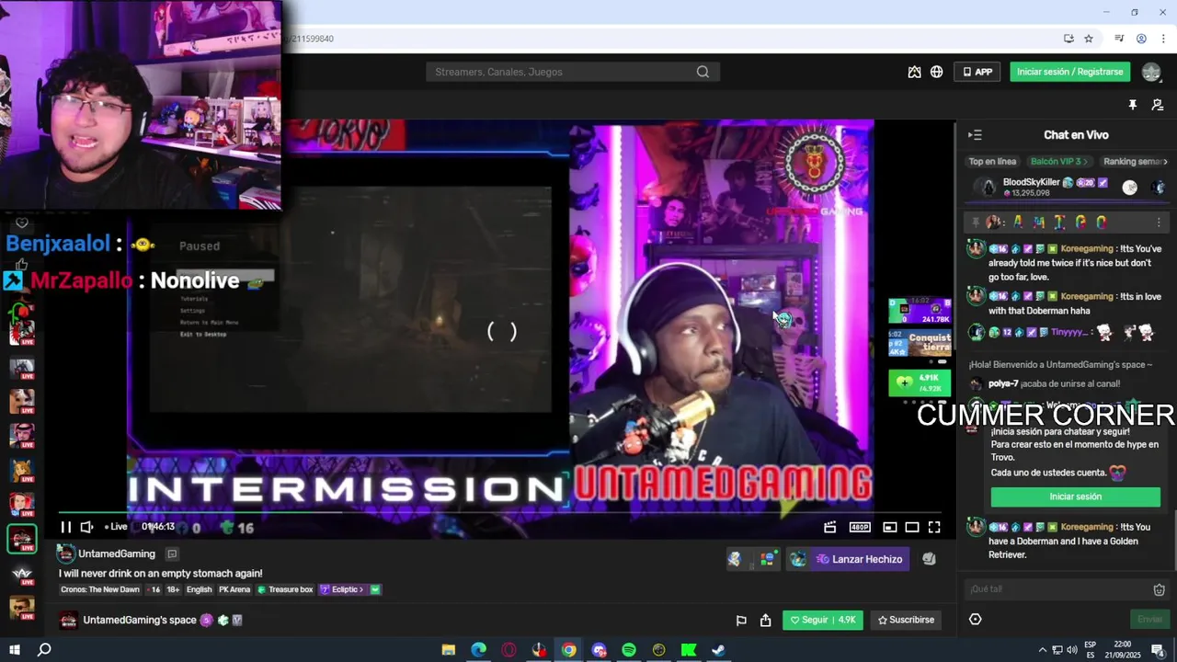Open Chrome three-dots menu
Image resolution: width=1177 pixels, height=662 pixels.
coord(1163,39)
